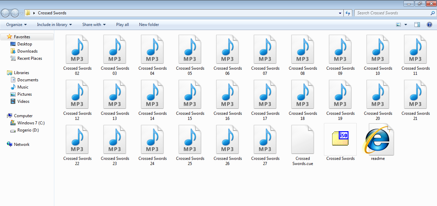The width and height of the screenshot is (437, 206).
Task: Open the Share with dropdown
Action: 94,25
